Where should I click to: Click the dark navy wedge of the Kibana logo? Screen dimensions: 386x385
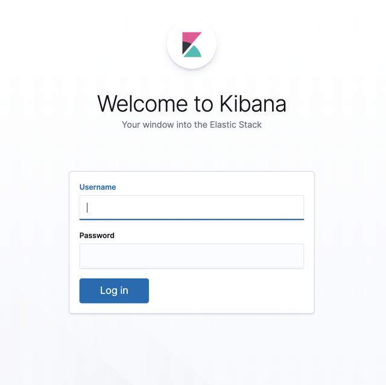pyautogui.click(x=186, y=47)
